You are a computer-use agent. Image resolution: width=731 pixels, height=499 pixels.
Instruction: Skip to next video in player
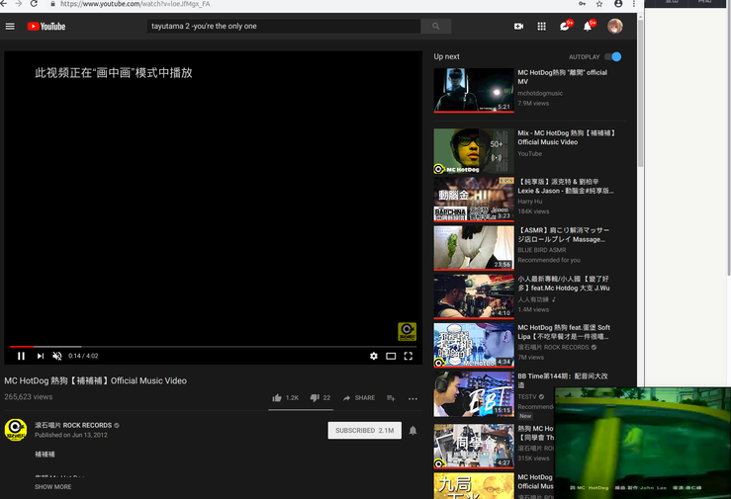click(x=40, y=356)
